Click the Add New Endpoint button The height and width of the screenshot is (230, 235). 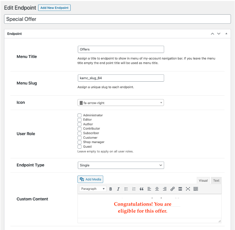[x=54, y=8]
